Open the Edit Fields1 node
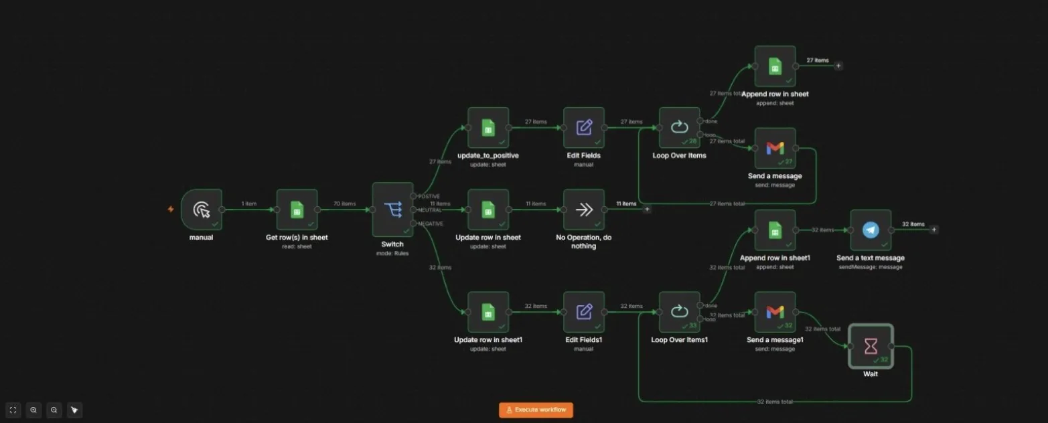The height and width of the screenshot is (423, 1048). coord(584,312)
